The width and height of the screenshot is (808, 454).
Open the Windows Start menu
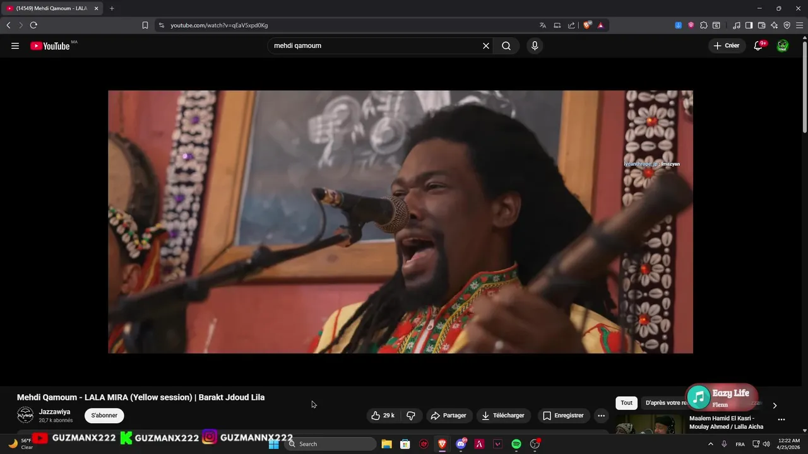coord(273,444)
